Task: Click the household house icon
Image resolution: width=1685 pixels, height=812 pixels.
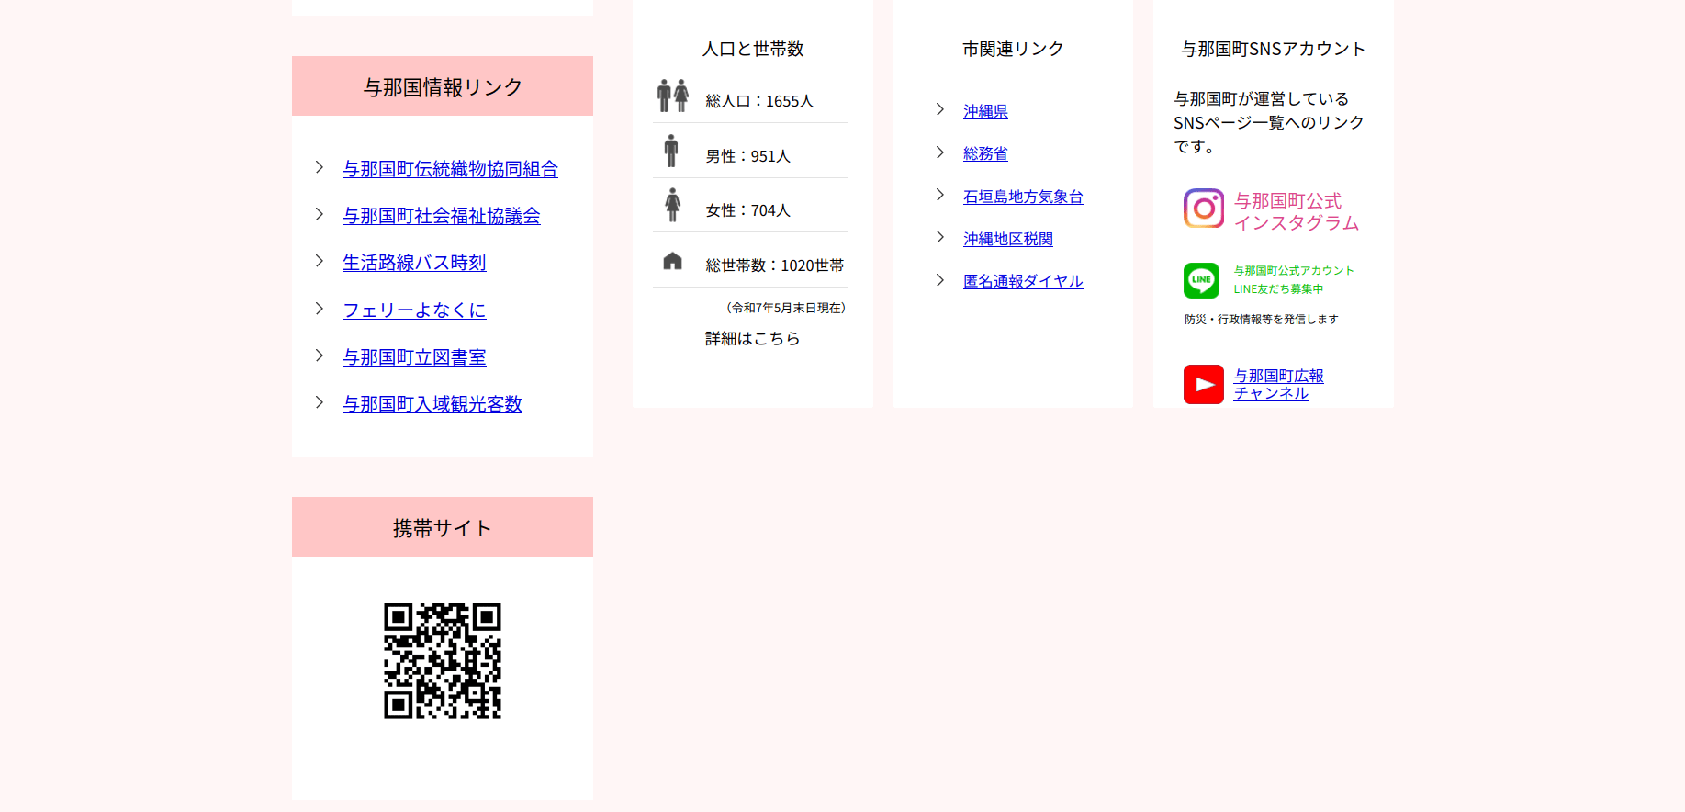Action: [x=672, y=261]
